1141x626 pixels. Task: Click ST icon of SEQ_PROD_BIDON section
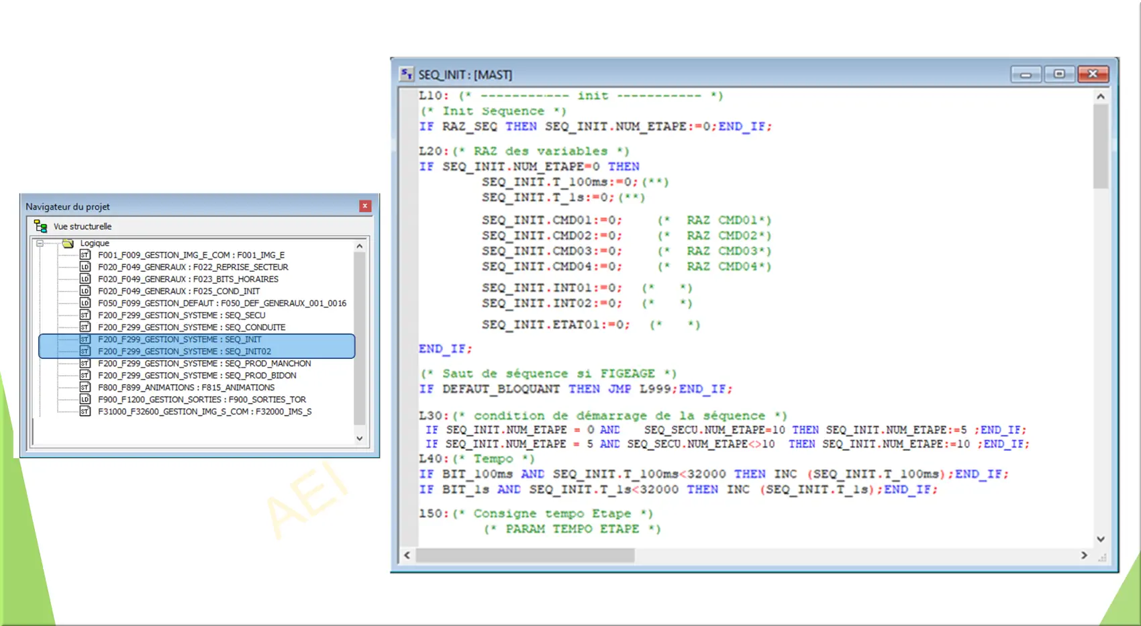85,376
